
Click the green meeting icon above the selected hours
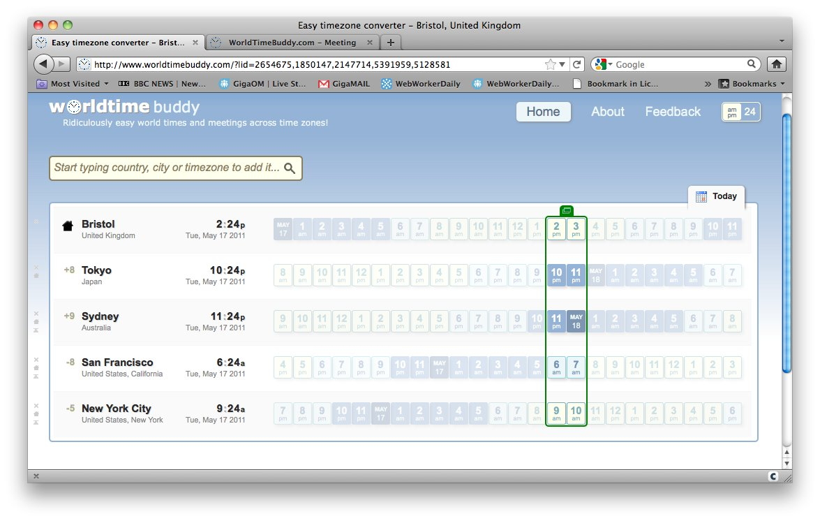(x=567, y=211)
